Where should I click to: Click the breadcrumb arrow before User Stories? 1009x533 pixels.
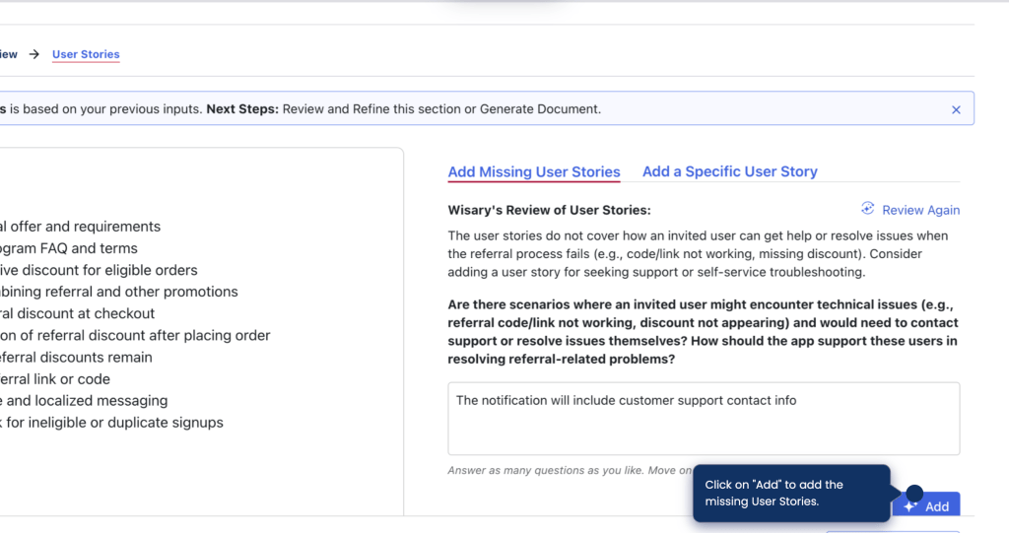click(x=34, y=54)
